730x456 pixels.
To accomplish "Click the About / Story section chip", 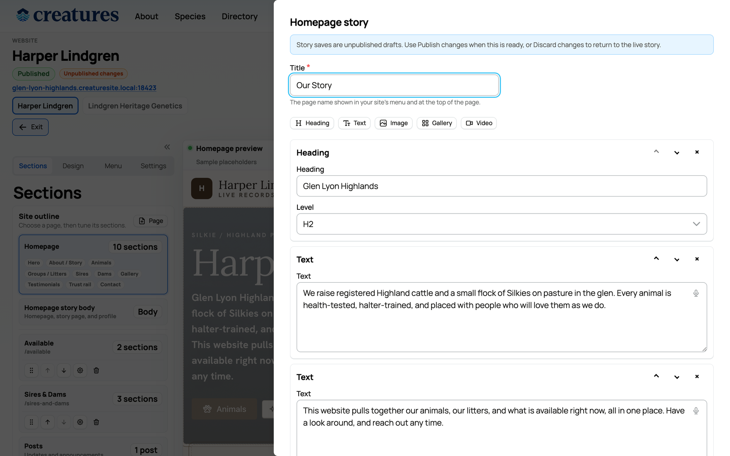I will [x=66, y=263].
